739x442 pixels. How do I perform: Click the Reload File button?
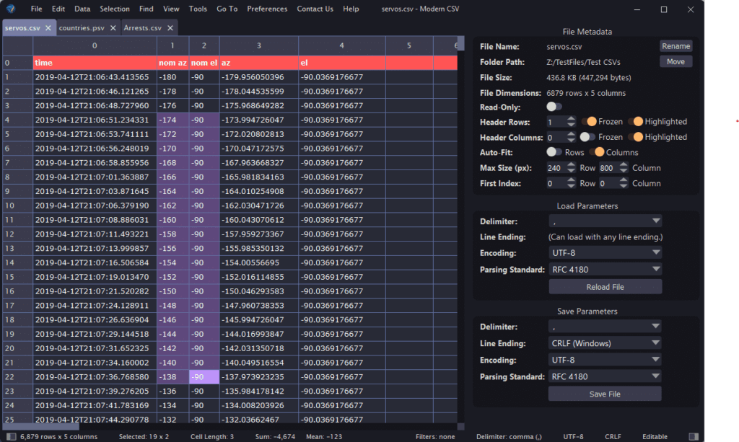pos(605,287)
